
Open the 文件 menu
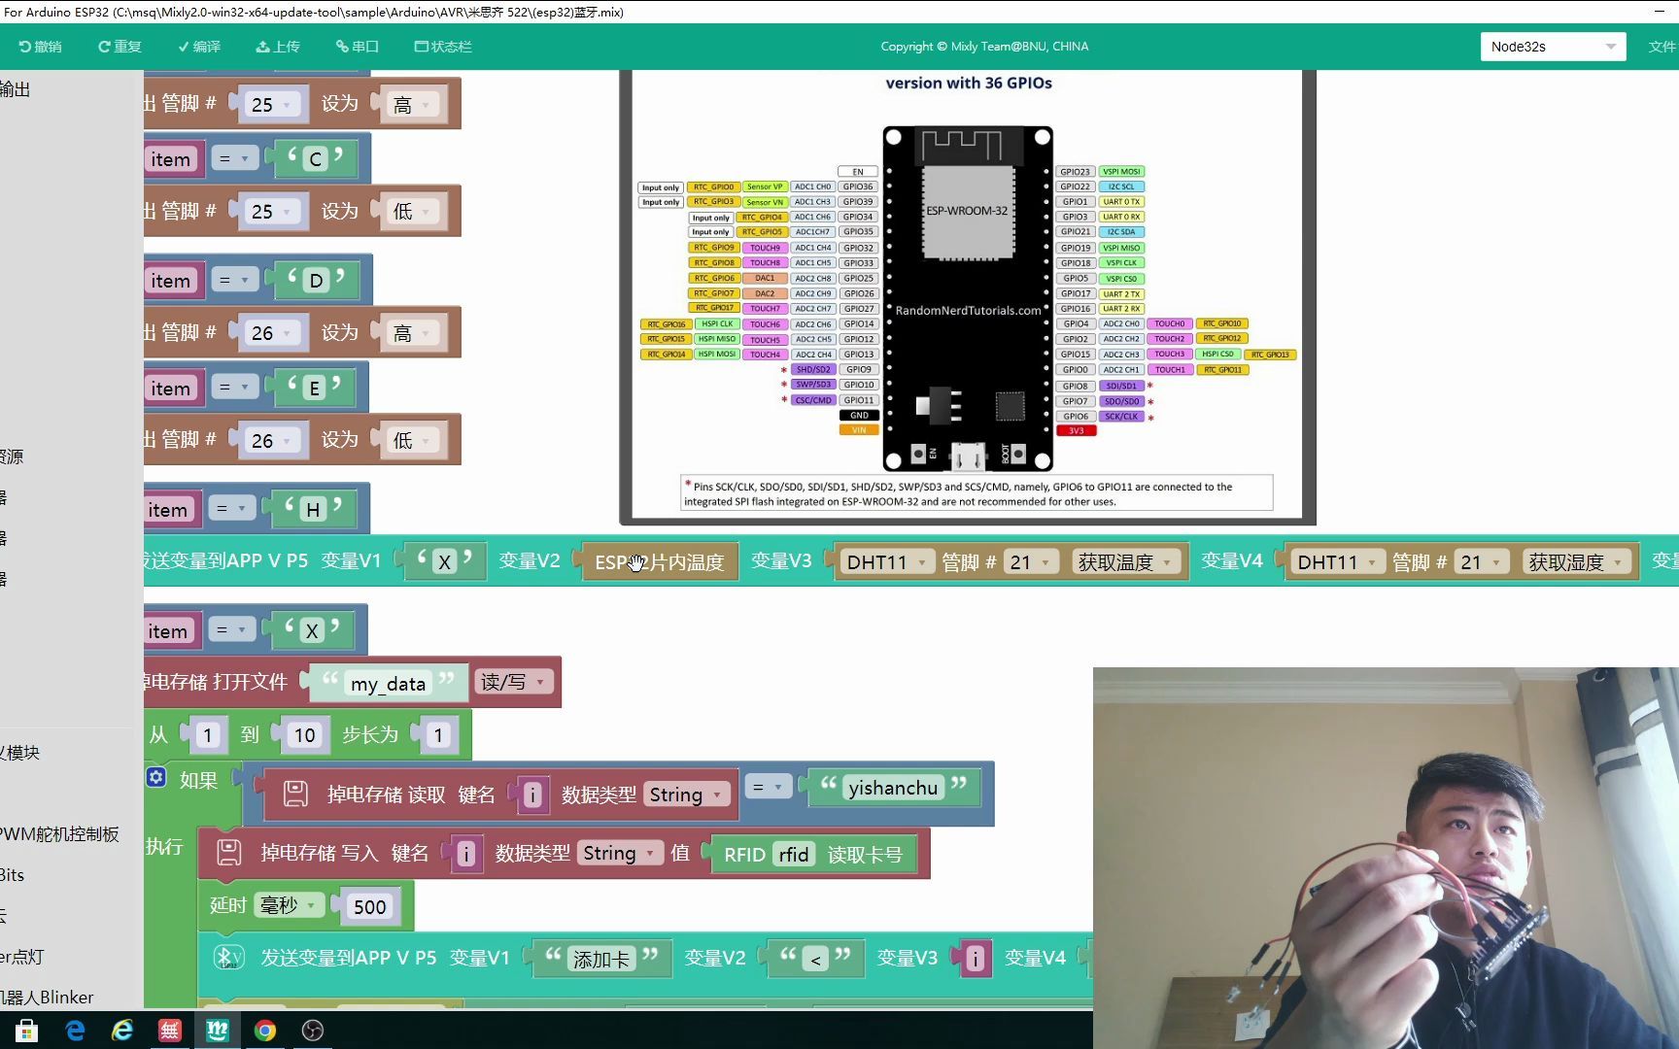point(1662,47)
